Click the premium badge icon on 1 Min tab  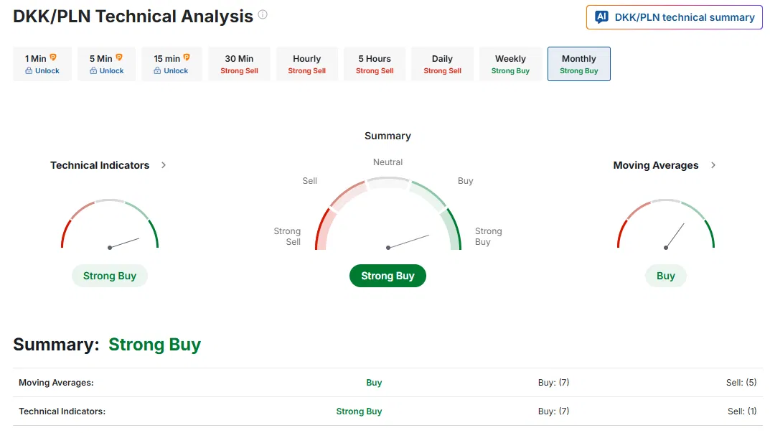tap(53, 57)
